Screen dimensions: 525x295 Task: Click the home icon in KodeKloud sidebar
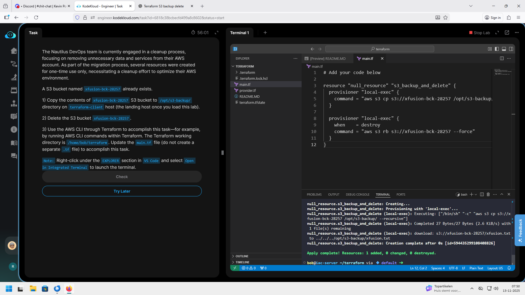pos(14,51)
